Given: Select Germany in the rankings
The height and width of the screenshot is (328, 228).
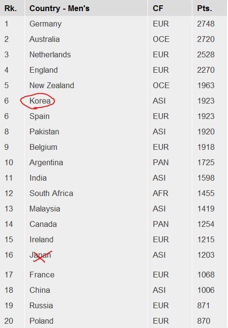Looking at the screenshot, I should click(x=45, y=24).
